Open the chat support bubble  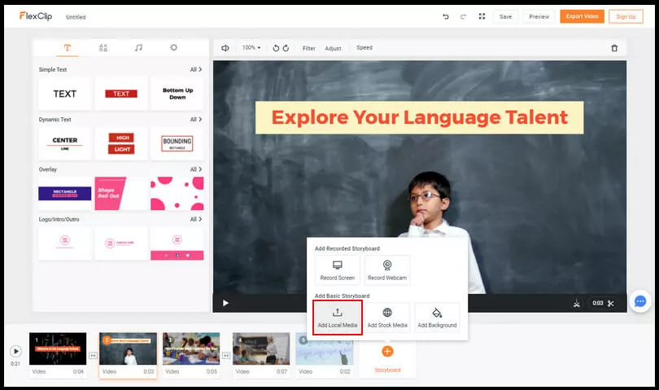click(640, 301)
